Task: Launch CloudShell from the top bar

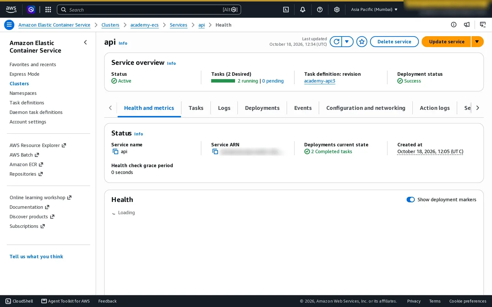Action: [x=286, y=10]
